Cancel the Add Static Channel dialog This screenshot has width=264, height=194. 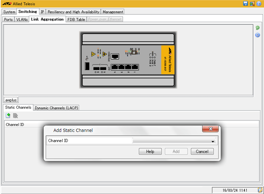[x=202, y=152]
